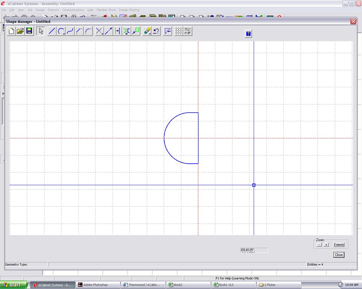The width and height of the screenshot is (362, 289).
Task: Toggle the grid display icon
Action: pos(178,31)
